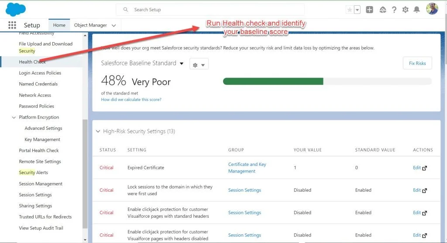
Task: Open the favorites list dropdown arrow
Action: tap(357, 10)
